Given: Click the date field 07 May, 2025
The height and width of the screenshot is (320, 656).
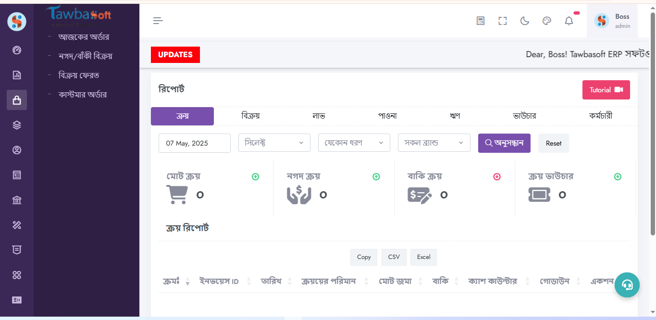Looking at the screenshot, I should (x=194, y=143).
